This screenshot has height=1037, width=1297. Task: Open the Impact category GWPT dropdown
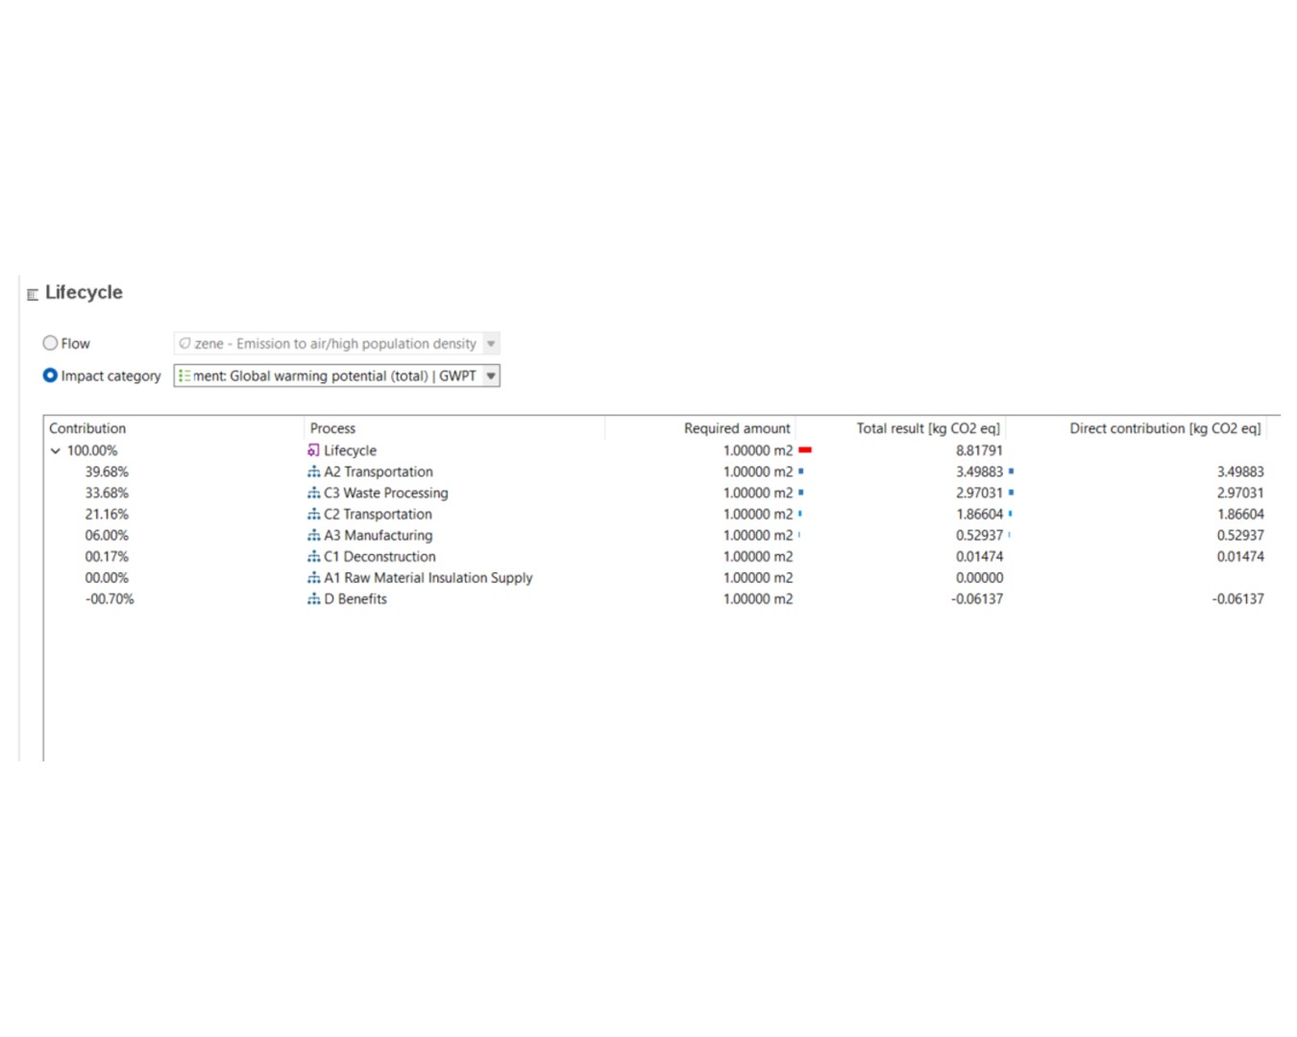(x=491, y=375)
